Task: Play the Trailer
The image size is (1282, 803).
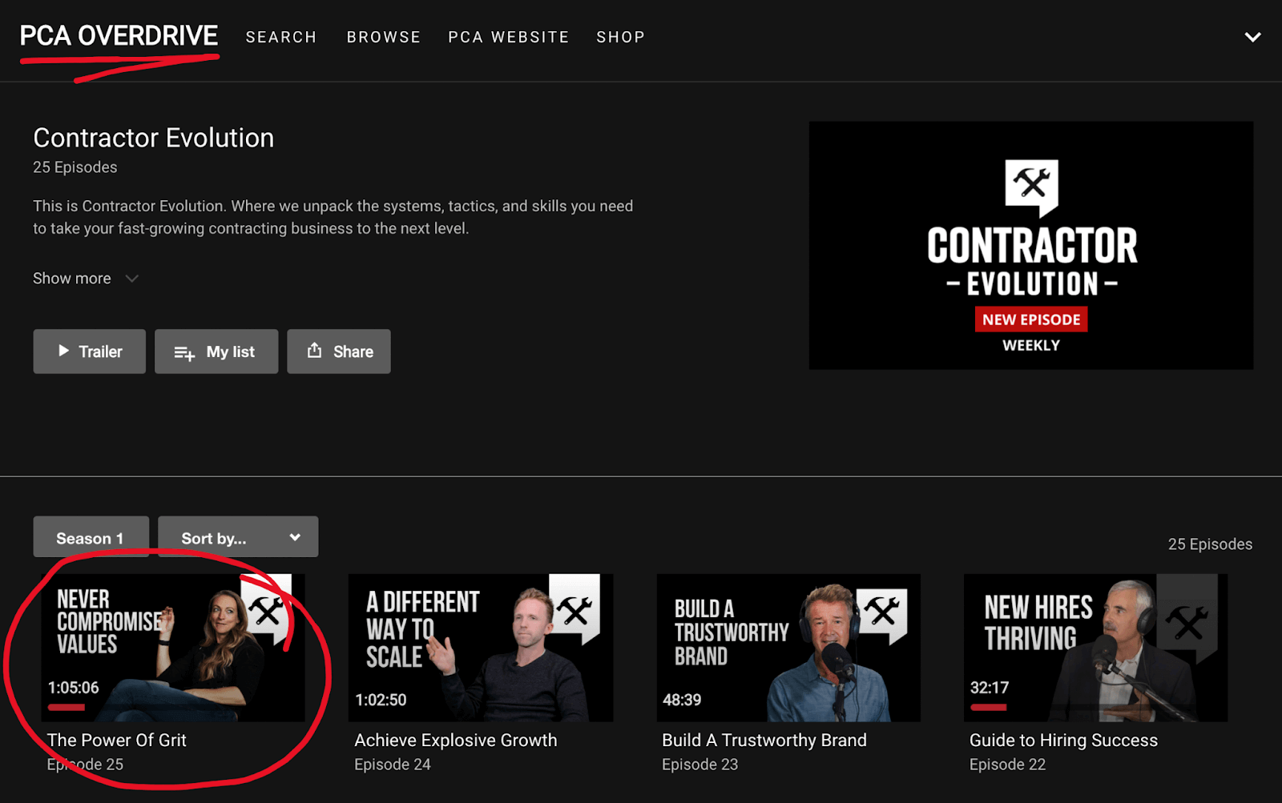Action: point(90,351)
